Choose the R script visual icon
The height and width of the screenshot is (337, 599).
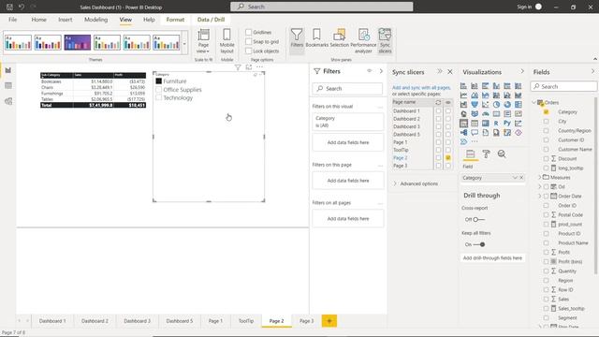click(496, 124)
